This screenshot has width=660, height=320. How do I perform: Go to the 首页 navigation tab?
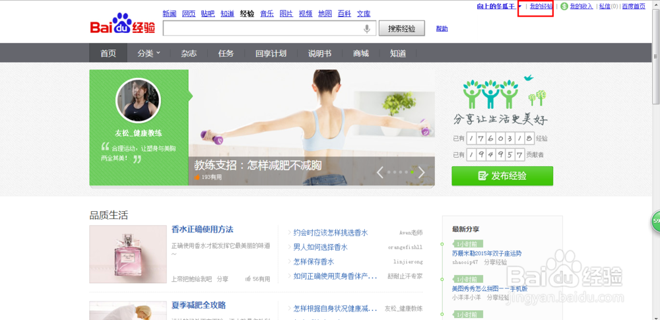point(108,53)
